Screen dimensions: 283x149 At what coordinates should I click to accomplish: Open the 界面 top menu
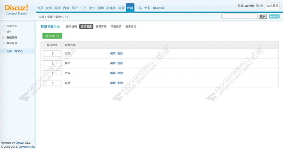pos(58,8)
